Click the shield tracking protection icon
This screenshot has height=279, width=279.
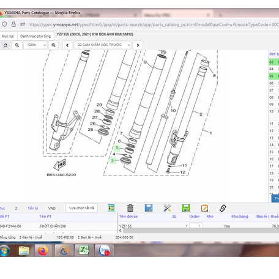[4, 24]
